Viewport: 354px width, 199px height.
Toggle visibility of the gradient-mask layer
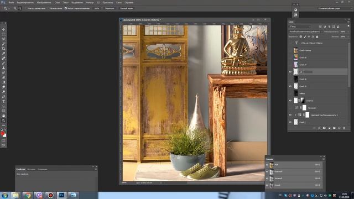click(290, 101)
